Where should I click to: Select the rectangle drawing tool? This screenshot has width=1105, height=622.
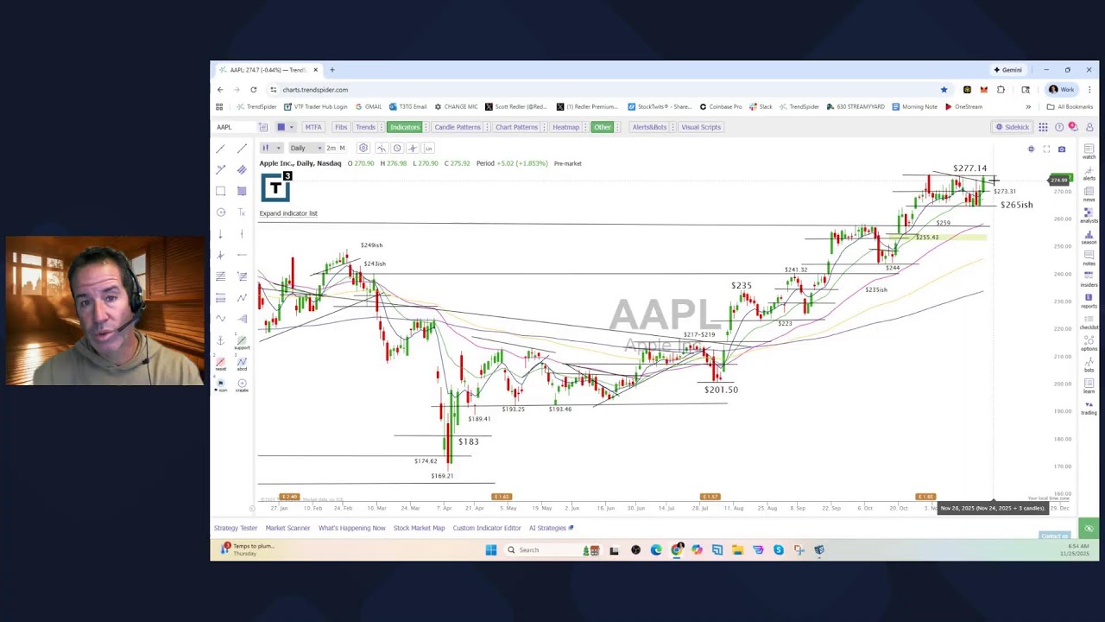[x=221, y=191]
